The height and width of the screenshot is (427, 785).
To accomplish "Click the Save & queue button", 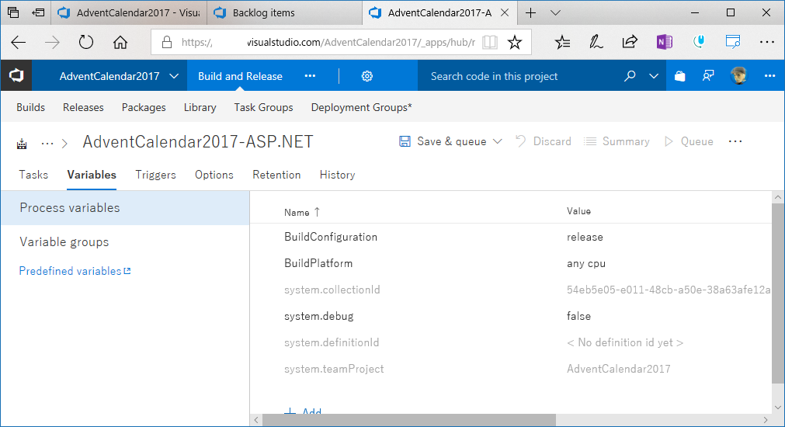I will coord(443,141).
